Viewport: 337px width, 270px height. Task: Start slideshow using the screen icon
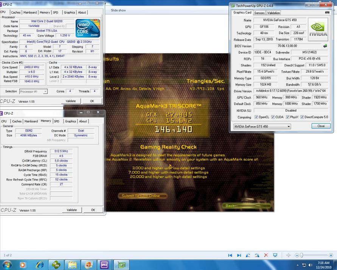click(x=275, y=255)
